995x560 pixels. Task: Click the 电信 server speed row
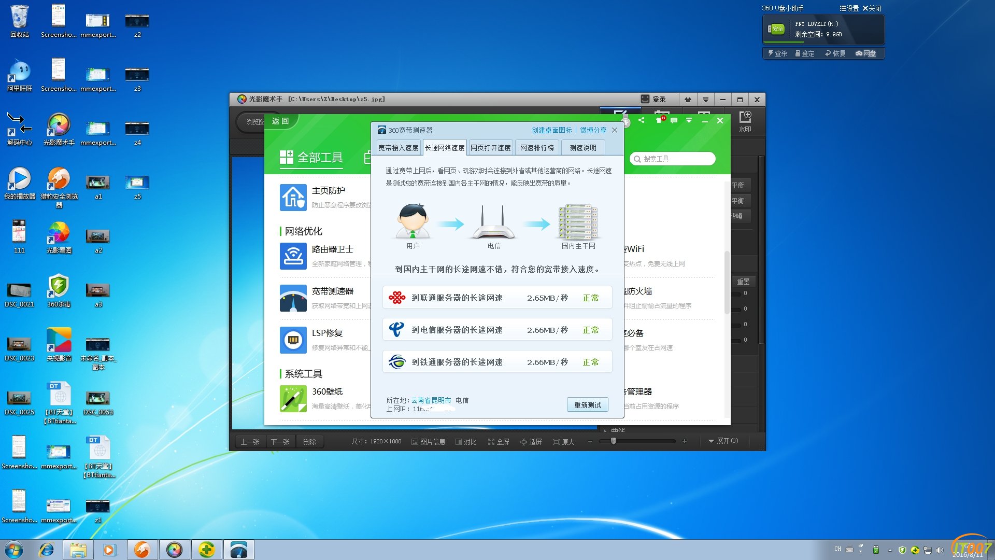pos(497,330)
